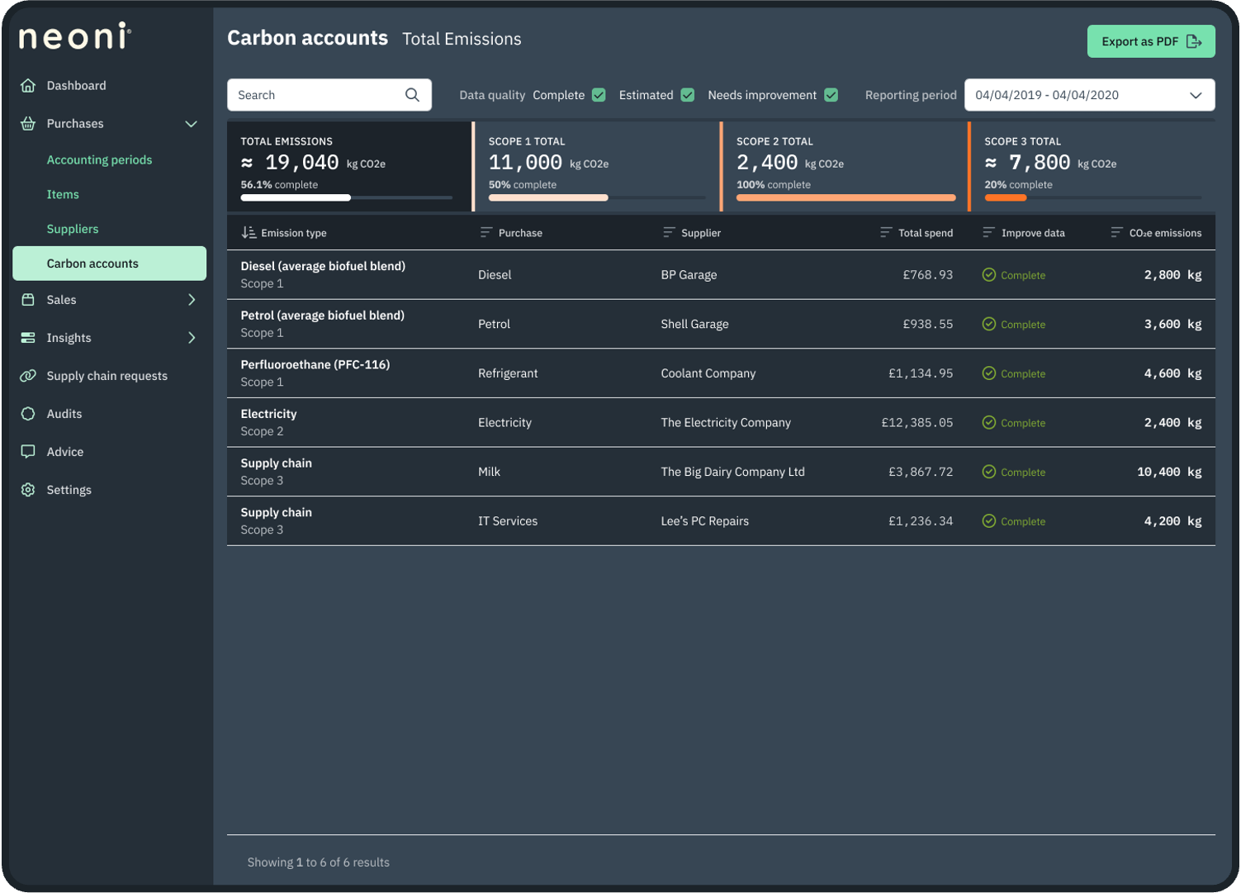Click the filter icon beside Purchase column
Viewport: 1241px width, 893px height.
(486, 233)
